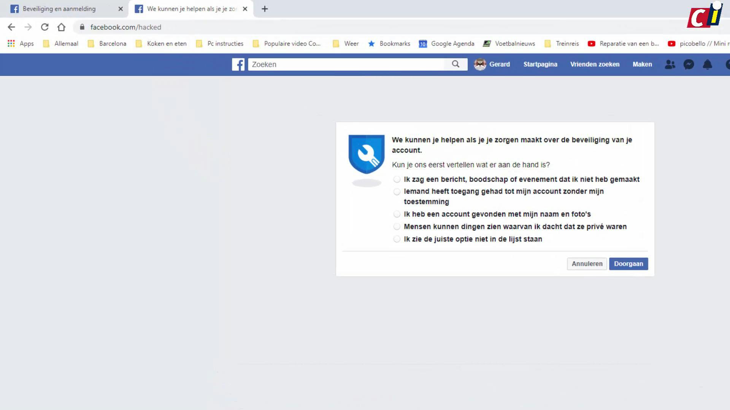Open Messenger with the chat bubble icon
The image size is (730, 410).
689,65
